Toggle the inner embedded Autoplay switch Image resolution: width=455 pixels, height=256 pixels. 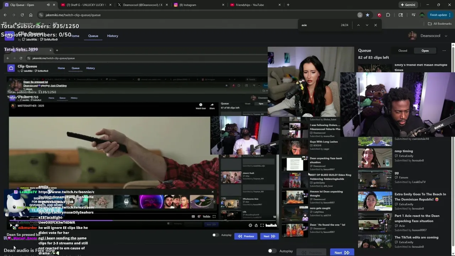(215, 235)
